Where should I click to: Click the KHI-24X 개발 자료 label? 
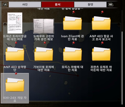(15, 99)
